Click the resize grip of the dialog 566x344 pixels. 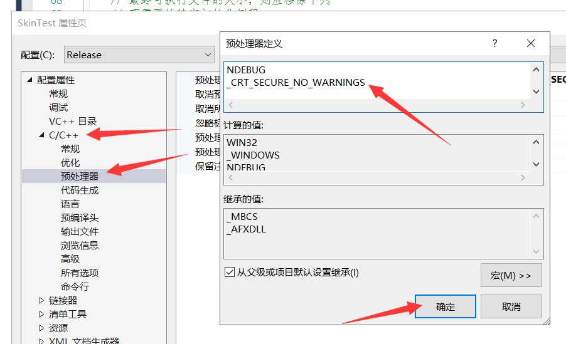[546, 321]
